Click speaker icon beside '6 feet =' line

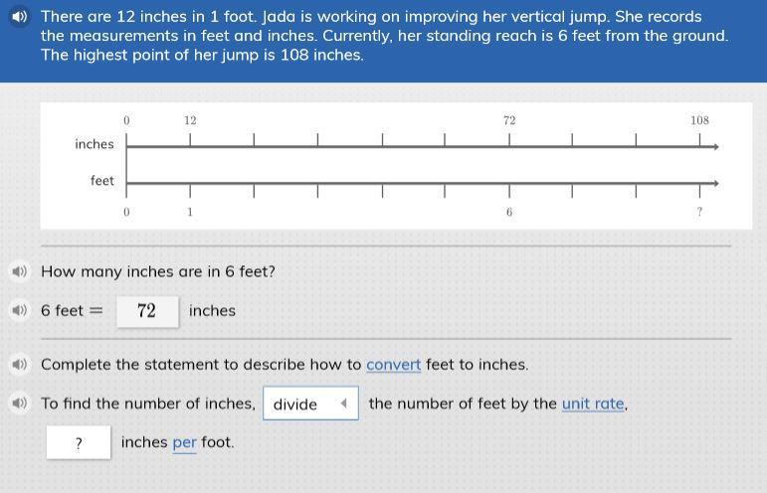point(19,310)
